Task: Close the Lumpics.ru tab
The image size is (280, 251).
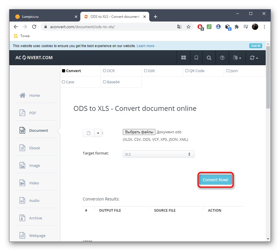Action: click(76, 17)
